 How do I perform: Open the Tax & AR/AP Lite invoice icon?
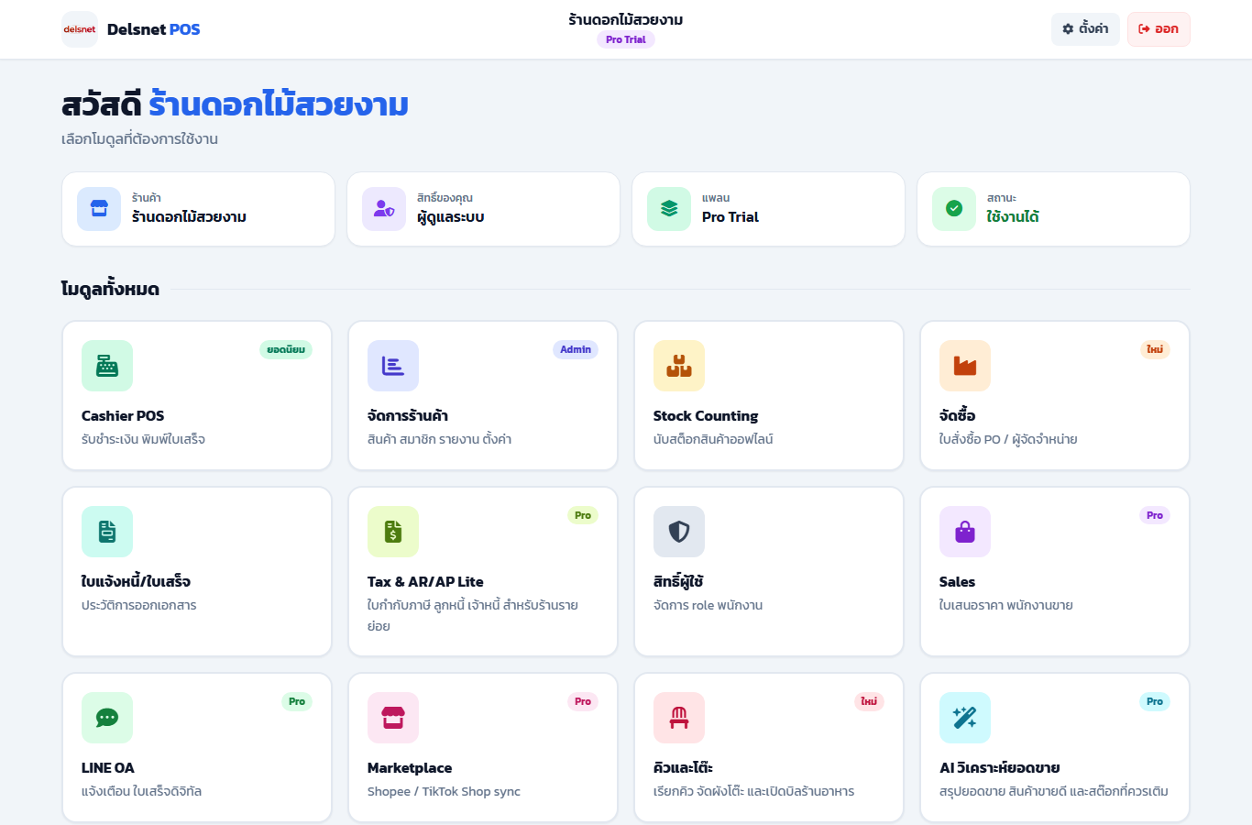[393, 532]
